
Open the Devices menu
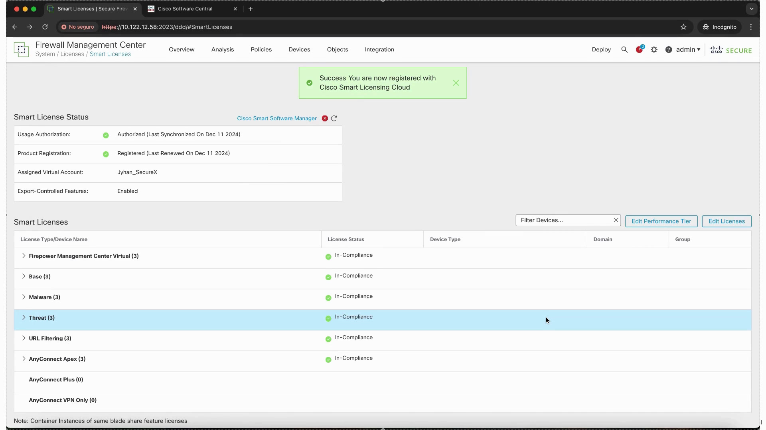(x=299, y=49)
